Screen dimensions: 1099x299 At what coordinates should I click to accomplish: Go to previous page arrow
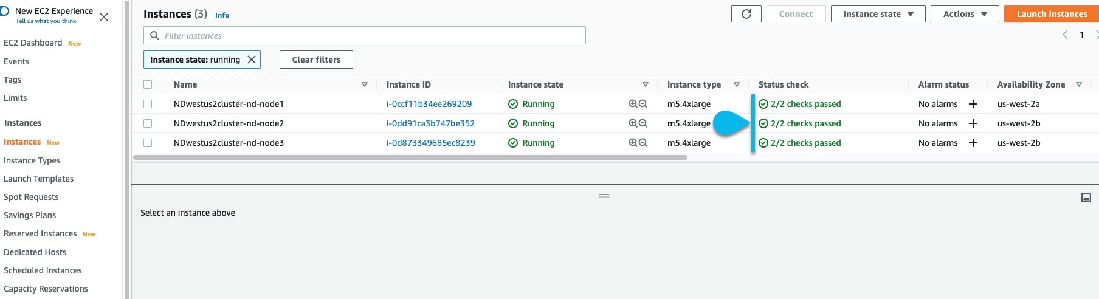point(1065,35)
